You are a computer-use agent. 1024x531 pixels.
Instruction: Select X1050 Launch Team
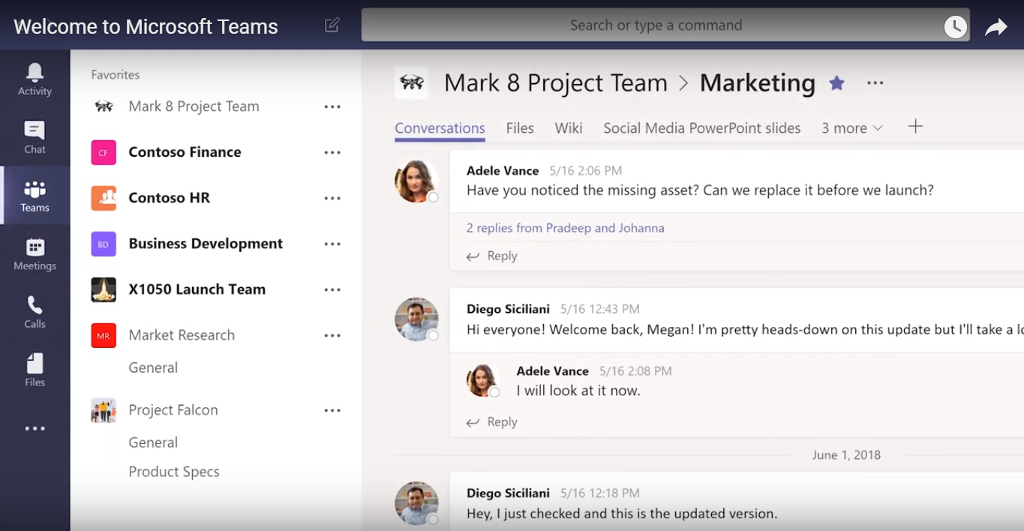click(197, 289)
